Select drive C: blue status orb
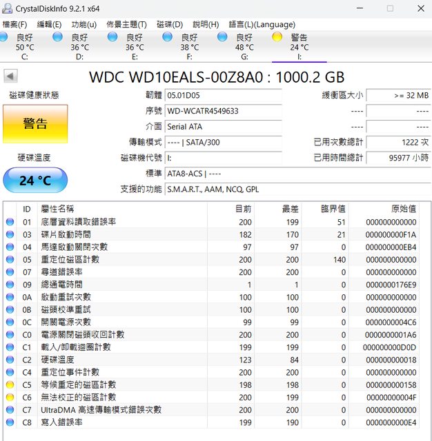 tap(4, 37)
